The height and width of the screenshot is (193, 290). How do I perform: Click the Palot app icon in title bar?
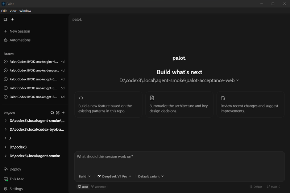3,4
